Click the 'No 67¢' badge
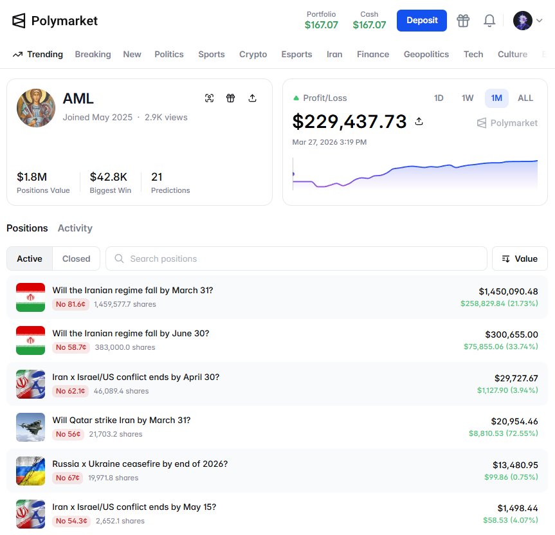555x535 pixels. click(68, 478)
